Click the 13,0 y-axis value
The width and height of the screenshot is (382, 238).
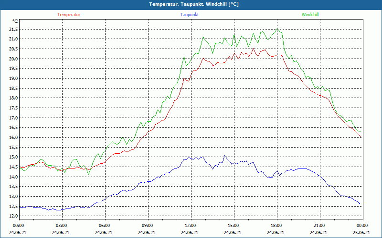(14, 197)
